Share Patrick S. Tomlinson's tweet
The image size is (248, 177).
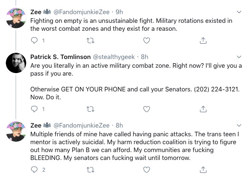click(203, 109)
